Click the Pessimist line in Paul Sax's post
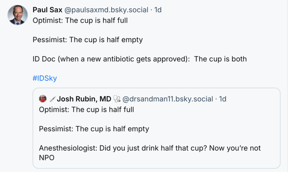This screenshot has height=172, width=288. pos(88,40)
